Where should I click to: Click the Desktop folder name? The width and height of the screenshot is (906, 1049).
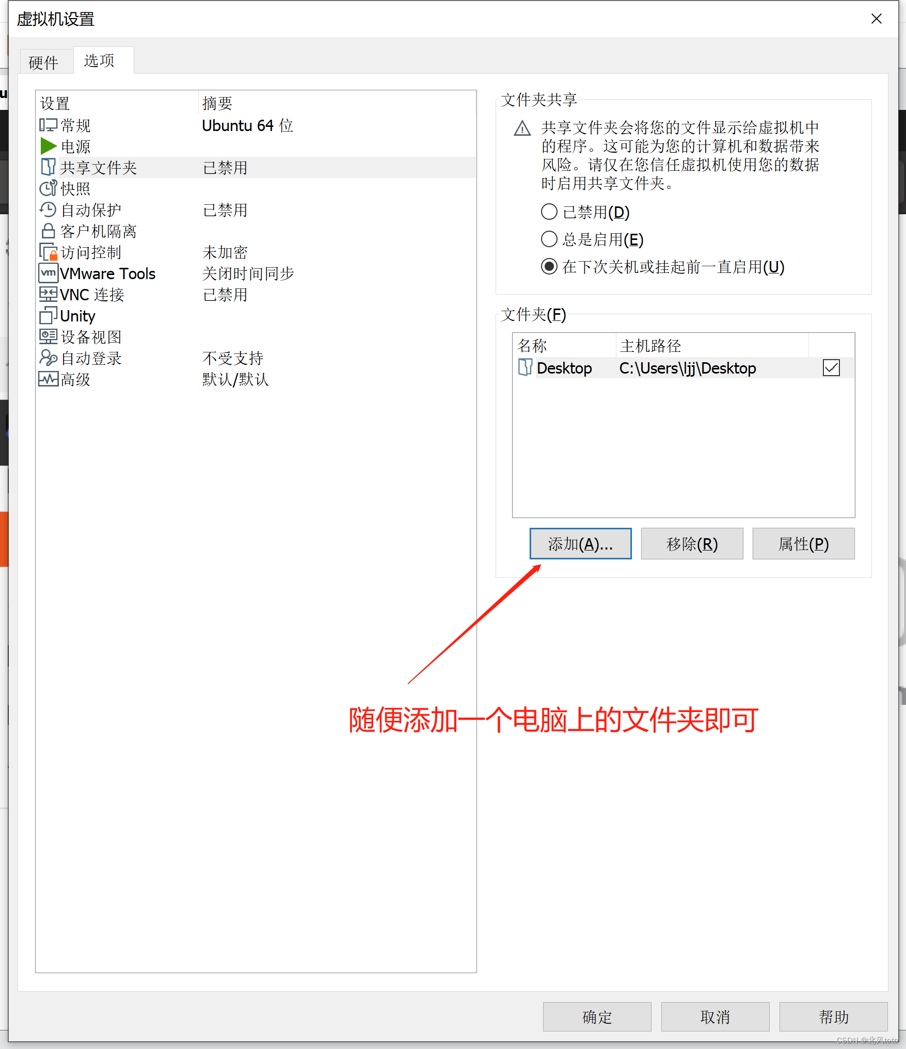point(564,368)
